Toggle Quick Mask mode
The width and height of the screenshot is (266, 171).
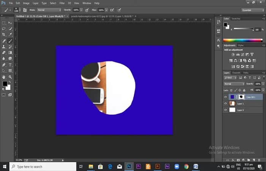4,95
